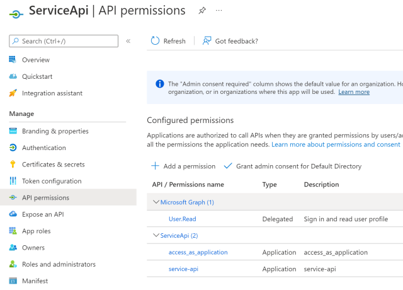Open the Microsoft Graph (1) link
The height and width of the screenshot is (290, 403).
[x=187, y=202]
